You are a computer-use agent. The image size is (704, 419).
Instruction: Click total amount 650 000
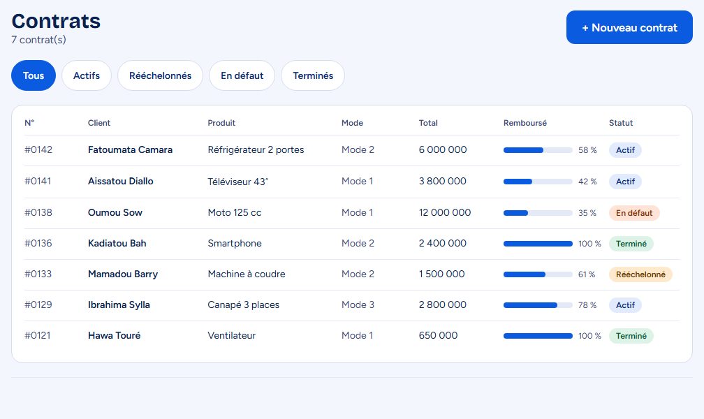(438, 335)
